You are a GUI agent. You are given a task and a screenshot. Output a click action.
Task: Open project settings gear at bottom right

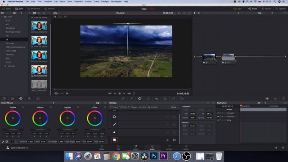click(x=283, y=148)
